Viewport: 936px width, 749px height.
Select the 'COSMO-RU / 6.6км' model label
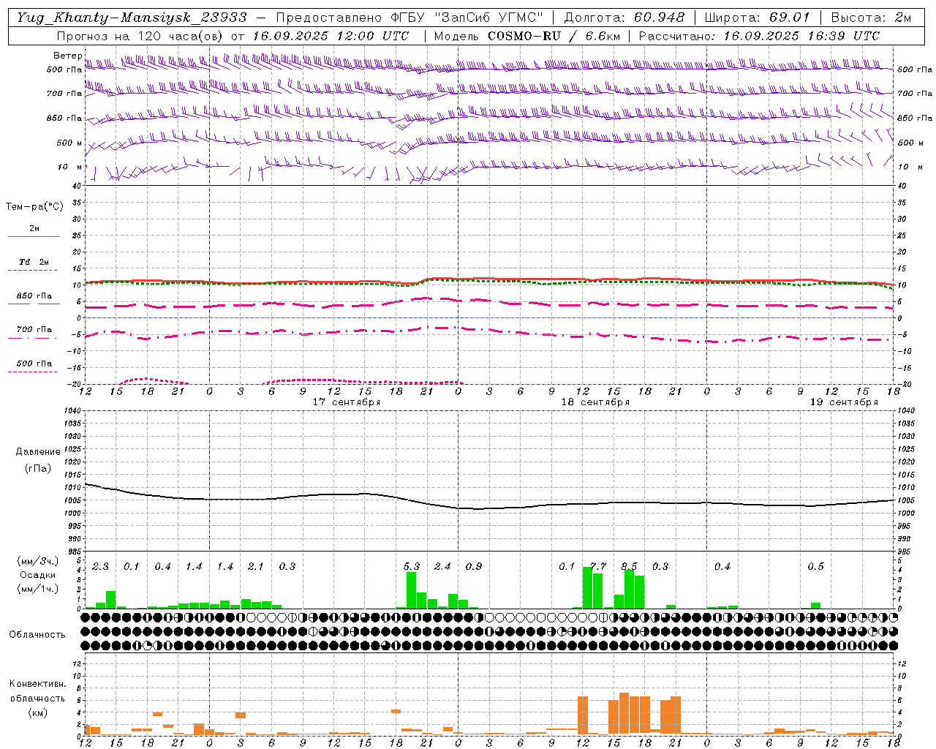tap(554, 36)
